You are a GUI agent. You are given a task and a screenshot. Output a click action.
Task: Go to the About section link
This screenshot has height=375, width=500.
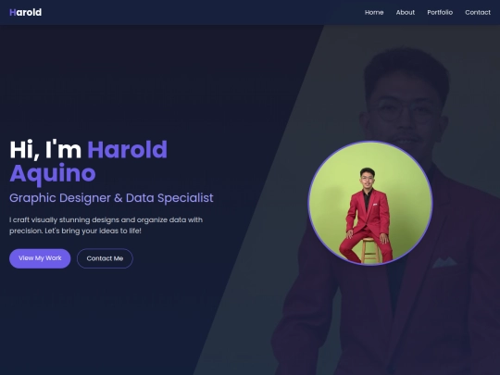tap(406, 12)
